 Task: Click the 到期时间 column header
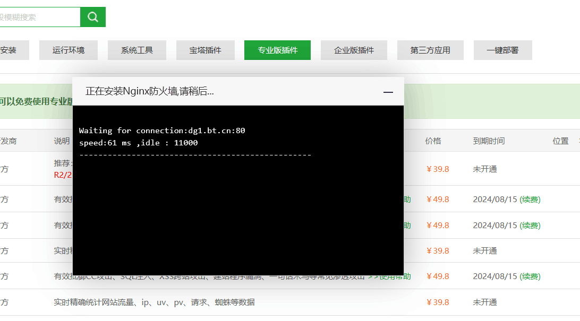coord(489,141)
